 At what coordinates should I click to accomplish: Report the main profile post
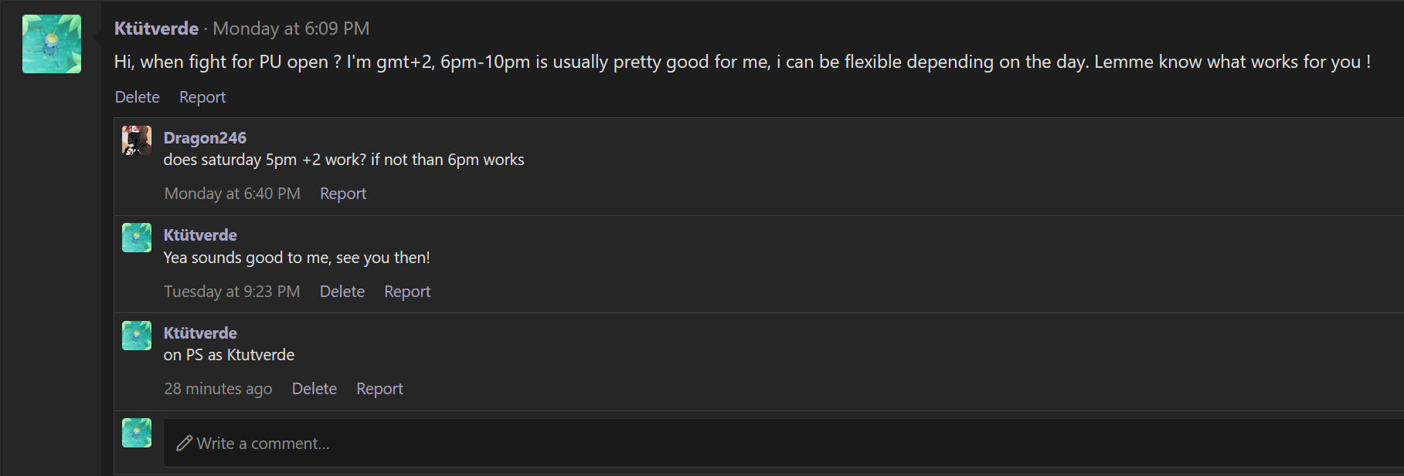202,97
